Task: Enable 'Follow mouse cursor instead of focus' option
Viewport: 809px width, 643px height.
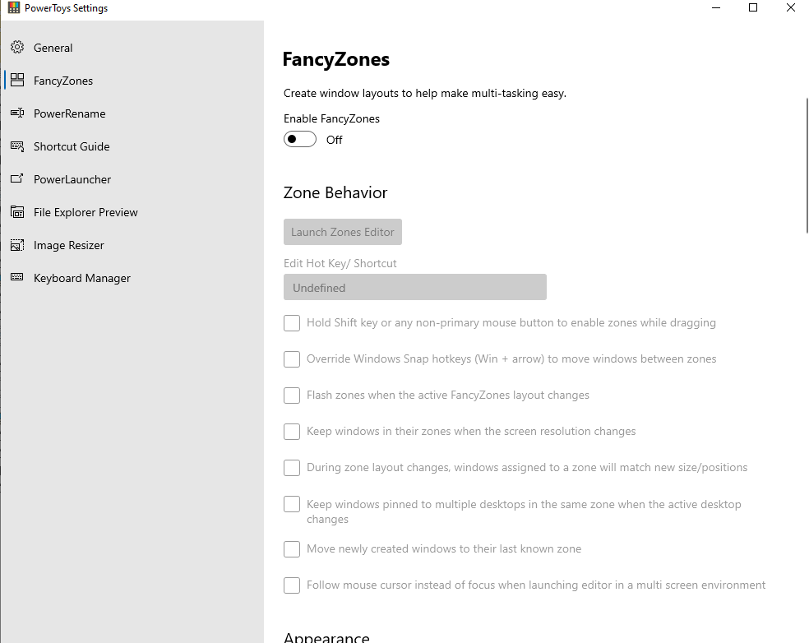Action: (292, 585)
